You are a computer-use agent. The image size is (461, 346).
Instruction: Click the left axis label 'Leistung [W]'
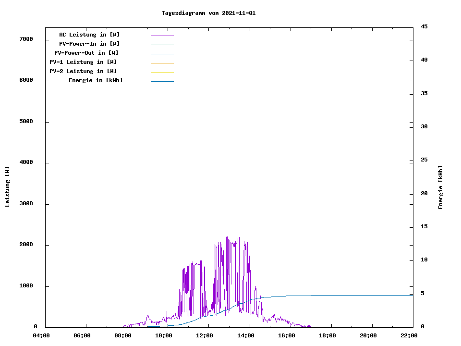pyautogui.click(x=7, y=187)
